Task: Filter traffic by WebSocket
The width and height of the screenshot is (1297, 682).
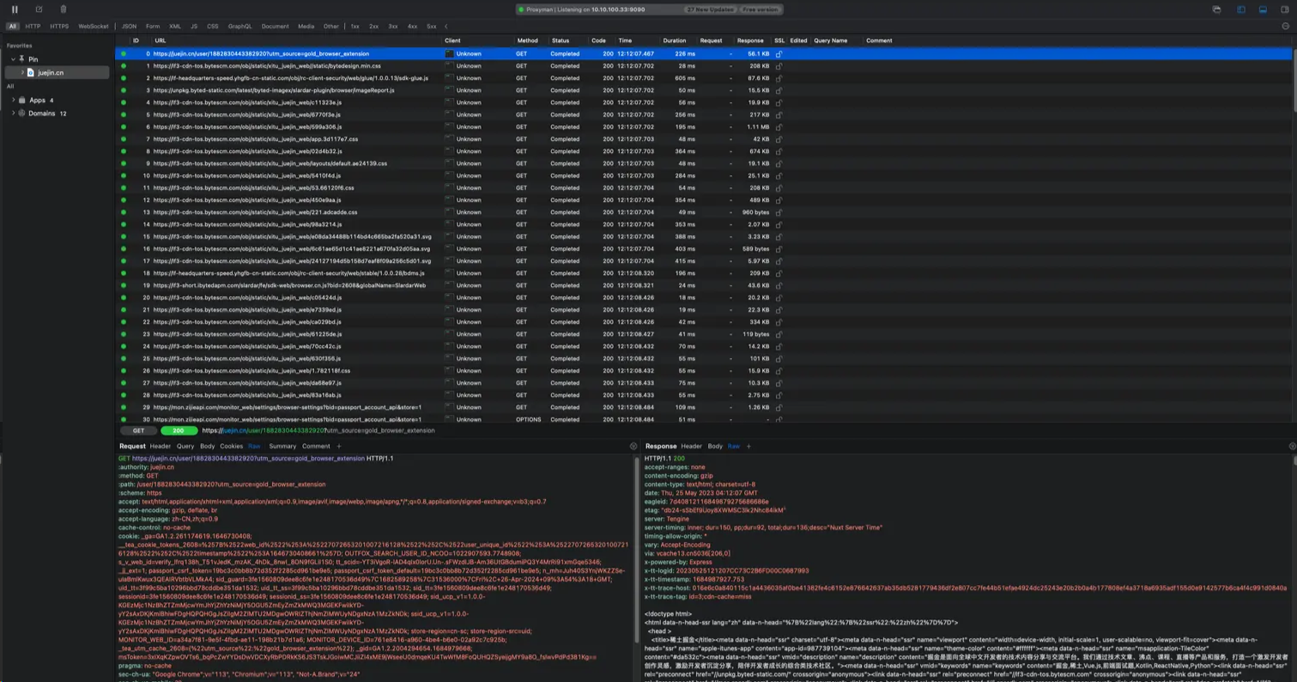Action: tap(94, 27)
